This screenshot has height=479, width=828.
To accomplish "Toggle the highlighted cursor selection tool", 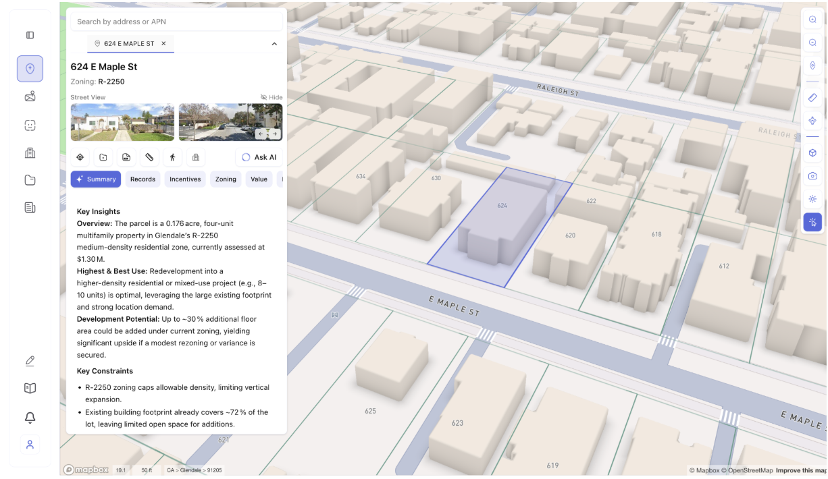I will (x=812, y=222).
